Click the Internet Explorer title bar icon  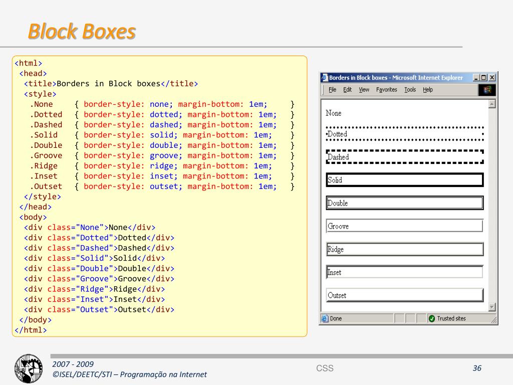tap(325, 78)
